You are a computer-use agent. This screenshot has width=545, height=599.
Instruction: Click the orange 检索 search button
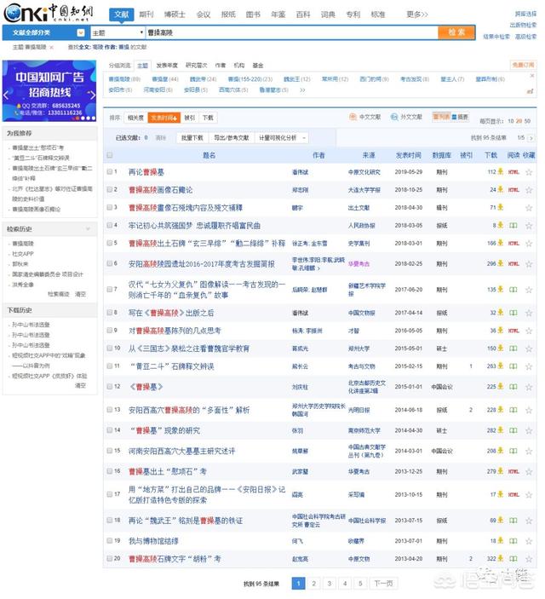tap(456, 32)
